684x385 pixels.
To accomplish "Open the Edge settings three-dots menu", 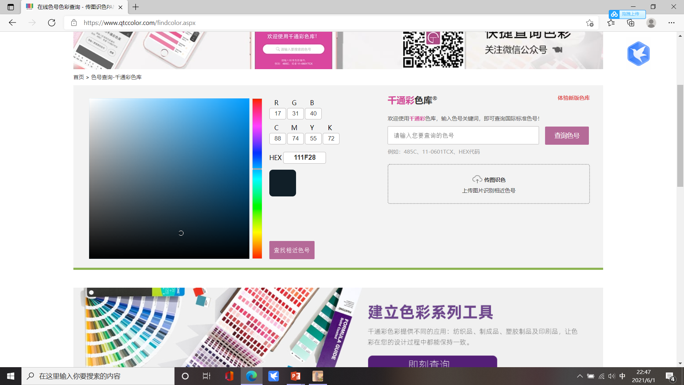I will click(x=671, y=23).
